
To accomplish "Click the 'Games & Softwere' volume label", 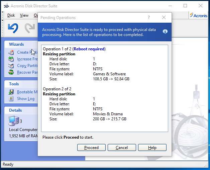I will tap(109, 74).
